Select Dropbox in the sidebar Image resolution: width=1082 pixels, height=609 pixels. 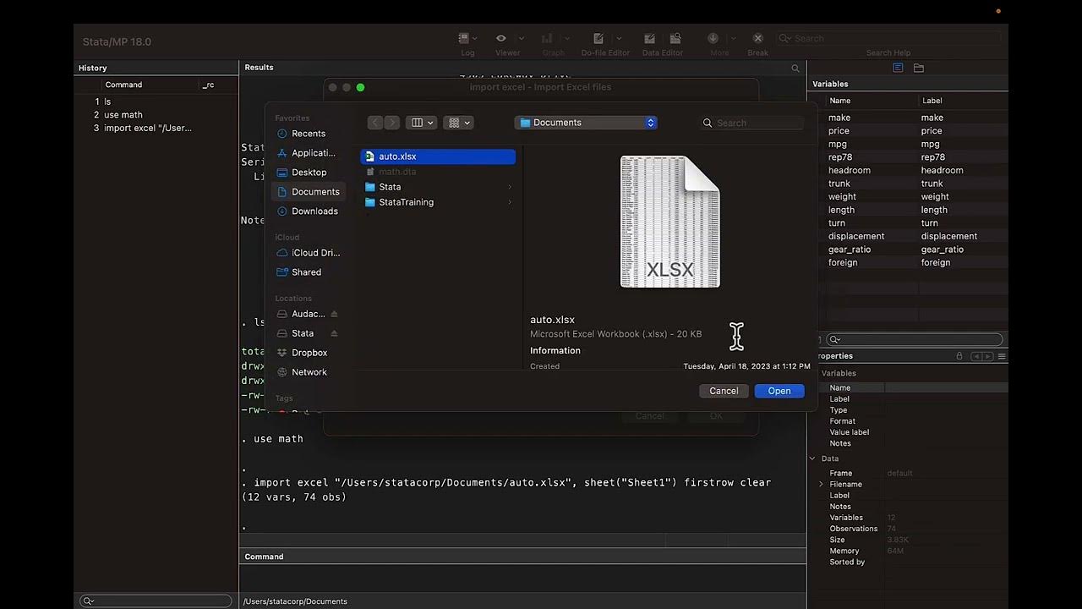[x=308, y=353]
